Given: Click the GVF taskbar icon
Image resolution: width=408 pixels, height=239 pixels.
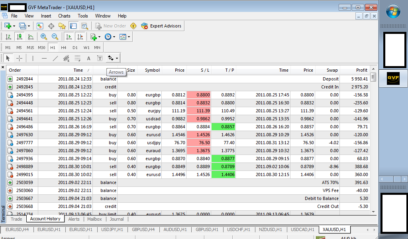Looking at the screenshot, I should click(x=393, y=78).
